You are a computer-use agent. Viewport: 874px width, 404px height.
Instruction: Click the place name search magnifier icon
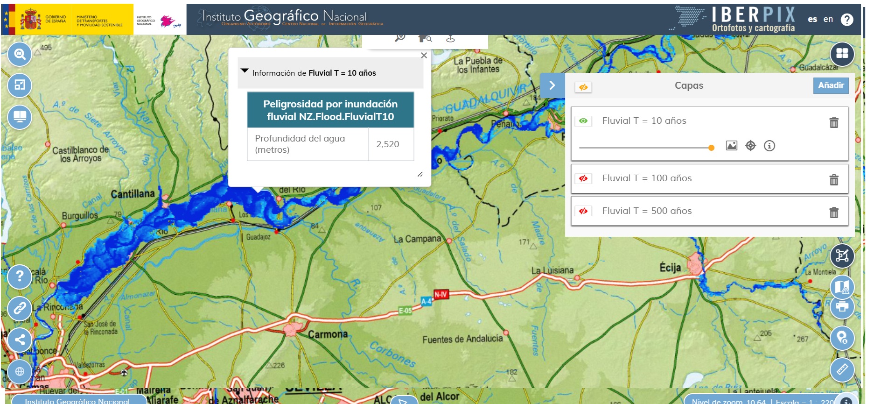400,38
